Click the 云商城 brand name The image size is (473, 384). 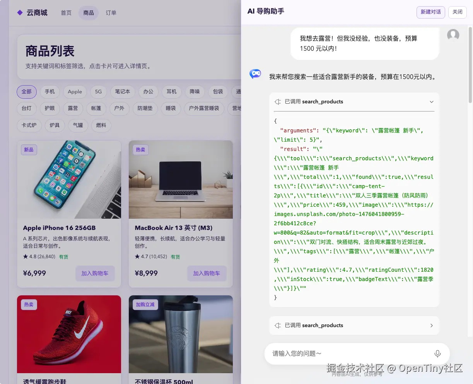(x=37, y=13)
